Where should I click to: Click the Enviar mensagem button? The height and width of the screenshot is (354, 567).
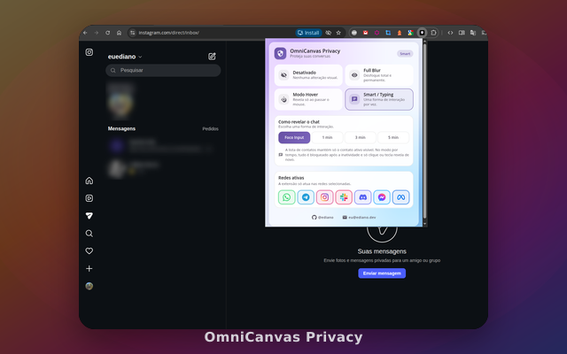click(x=382, y=273)
